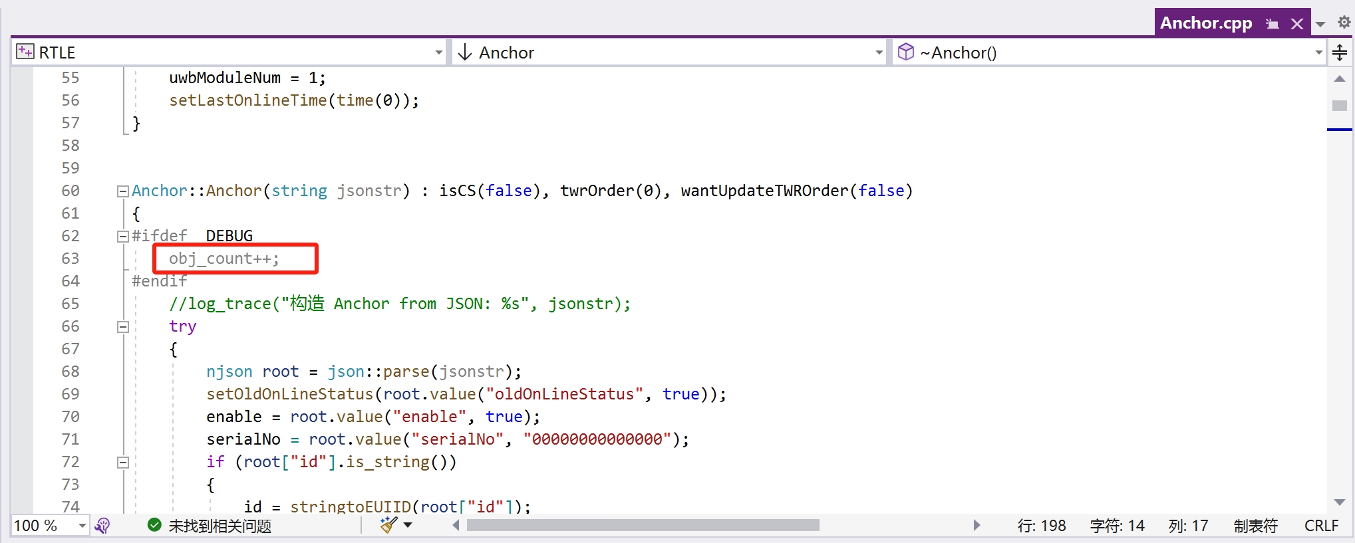The width and height of the screenshot is (1355, 543).
Task: Open the active documents list arrow
Action: coord(1320,24)
